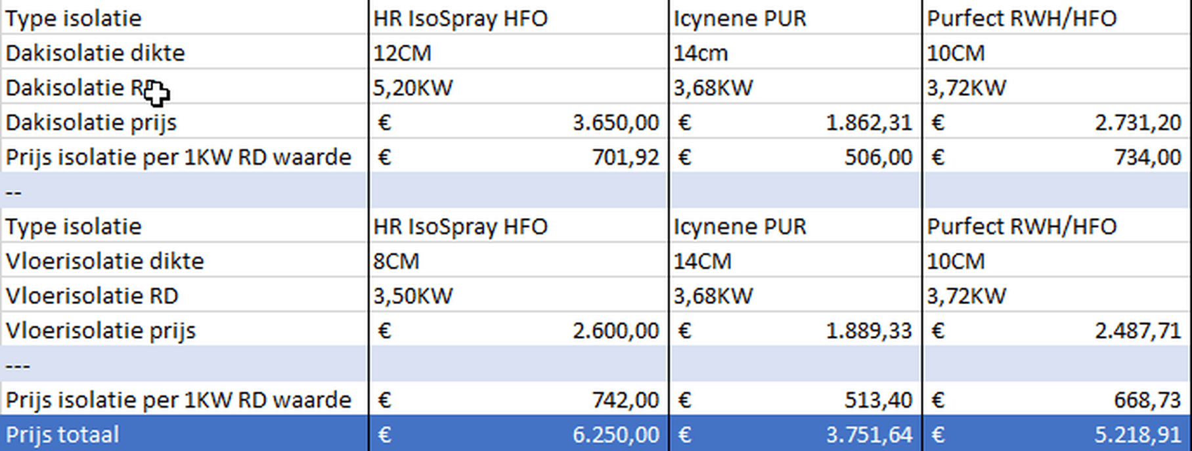This screenshot has width=1192, height=451.
Task: Select the 'Vloerisolatie prijs' label cell
Action: (x=185, y=330)
